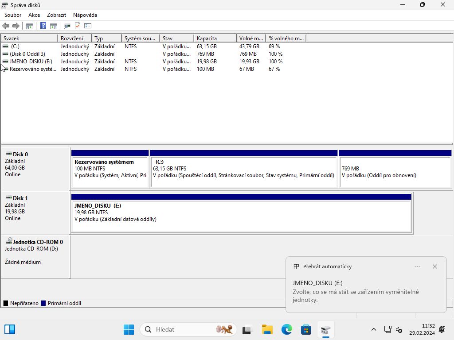Click the Back arrow in the toolbar
Screen dimensions: 454x340
click(6, 26)
